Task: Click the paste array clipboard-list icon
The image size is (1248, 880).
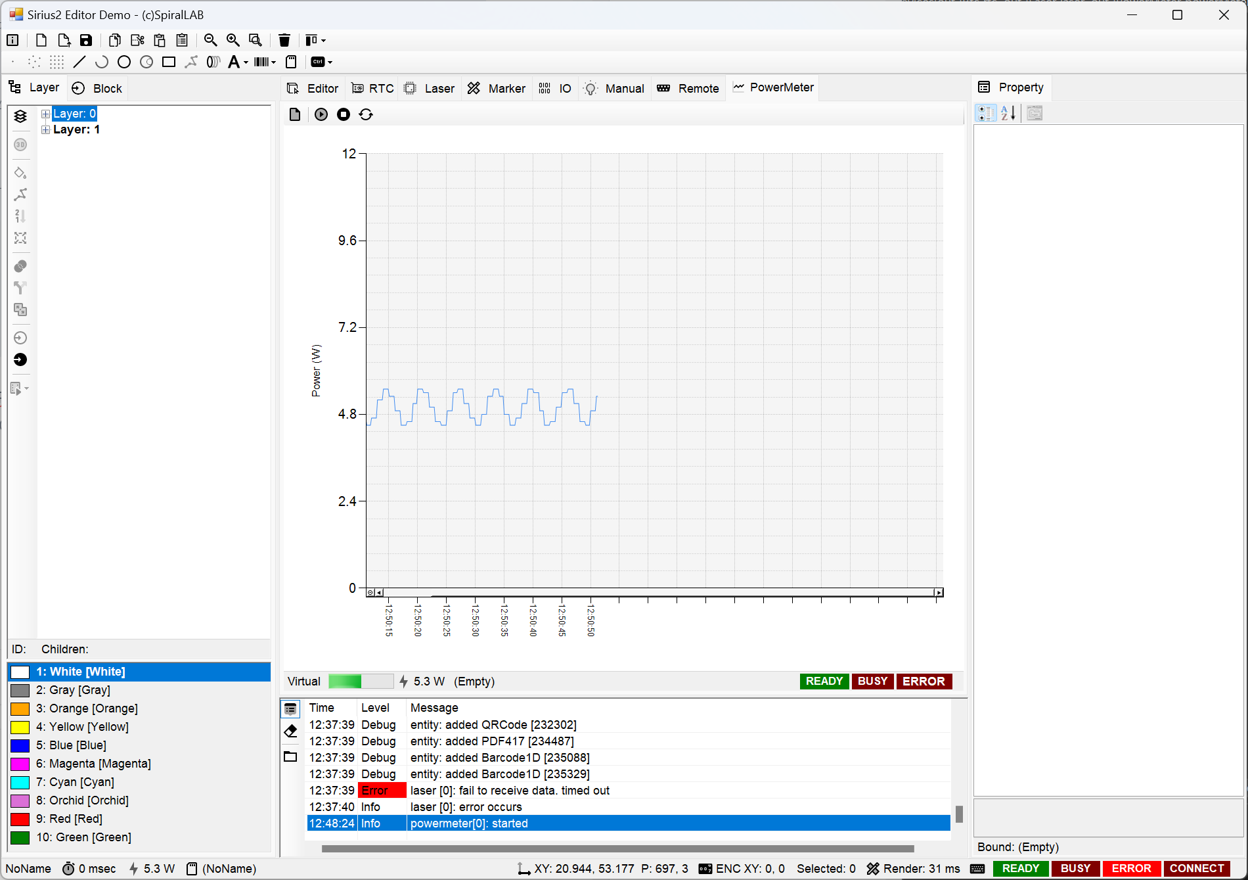Action: pos(182,40)
